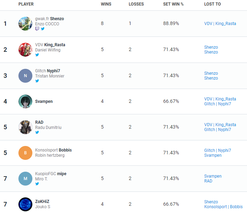The height and width of the screenshot is (212, 247).
Task: Open Konsolsport | Bobbis link in ZoKHiZ's row
Action: tap(223, 207)
